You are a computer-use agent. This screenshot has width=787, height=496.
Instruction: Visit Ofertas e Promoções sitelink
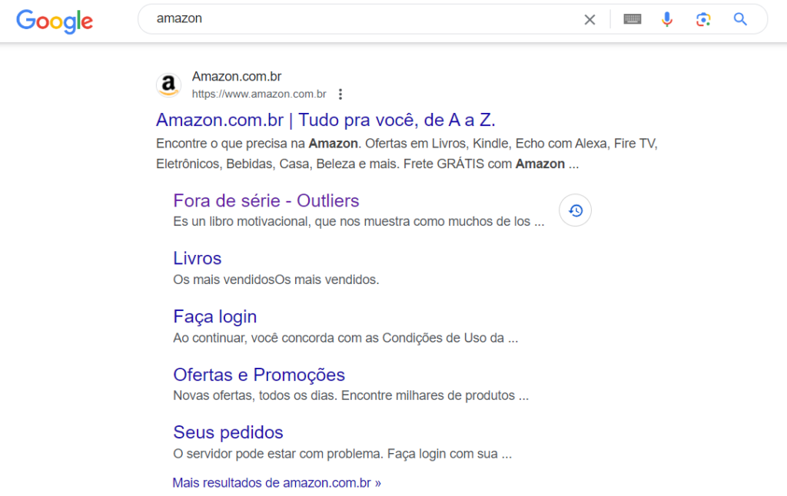point(259,375)
